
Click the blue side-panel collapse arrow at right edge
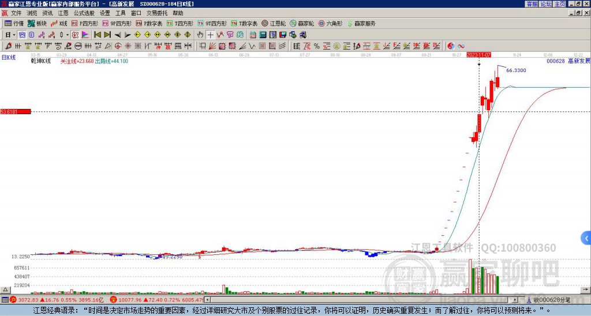click(586, 238)
